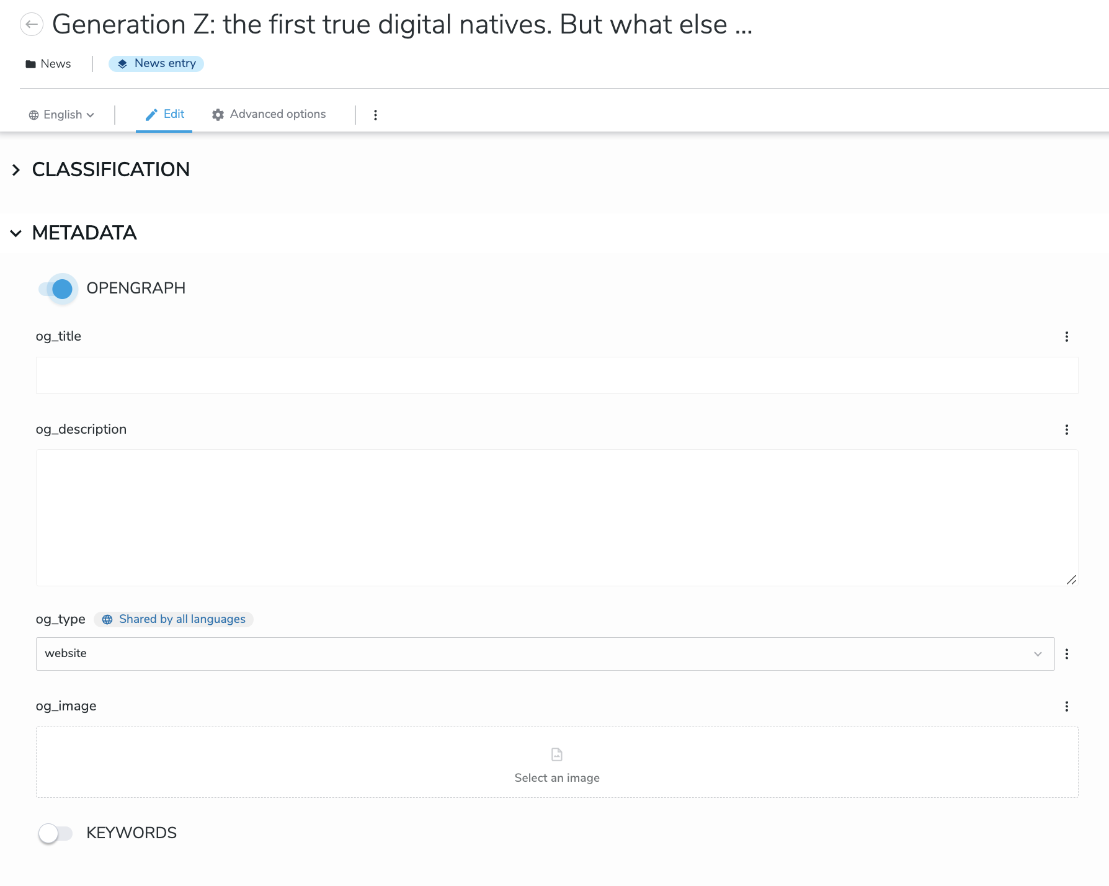Focus the og_description text area
1109x886 pixels.
[556, 517]
